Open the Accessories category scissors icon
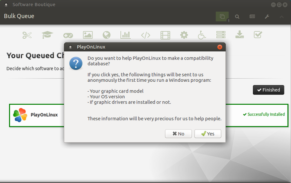 point(27,35)
